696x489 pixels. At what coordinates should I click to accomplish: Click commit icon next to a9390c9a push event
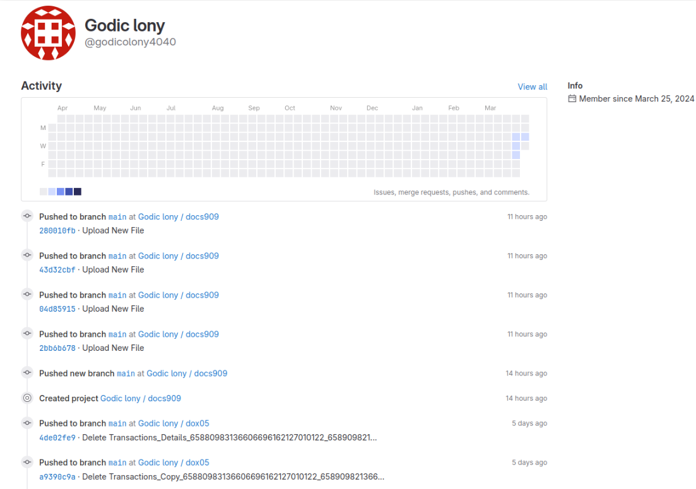pyautogui.click(x=27, y=462)
